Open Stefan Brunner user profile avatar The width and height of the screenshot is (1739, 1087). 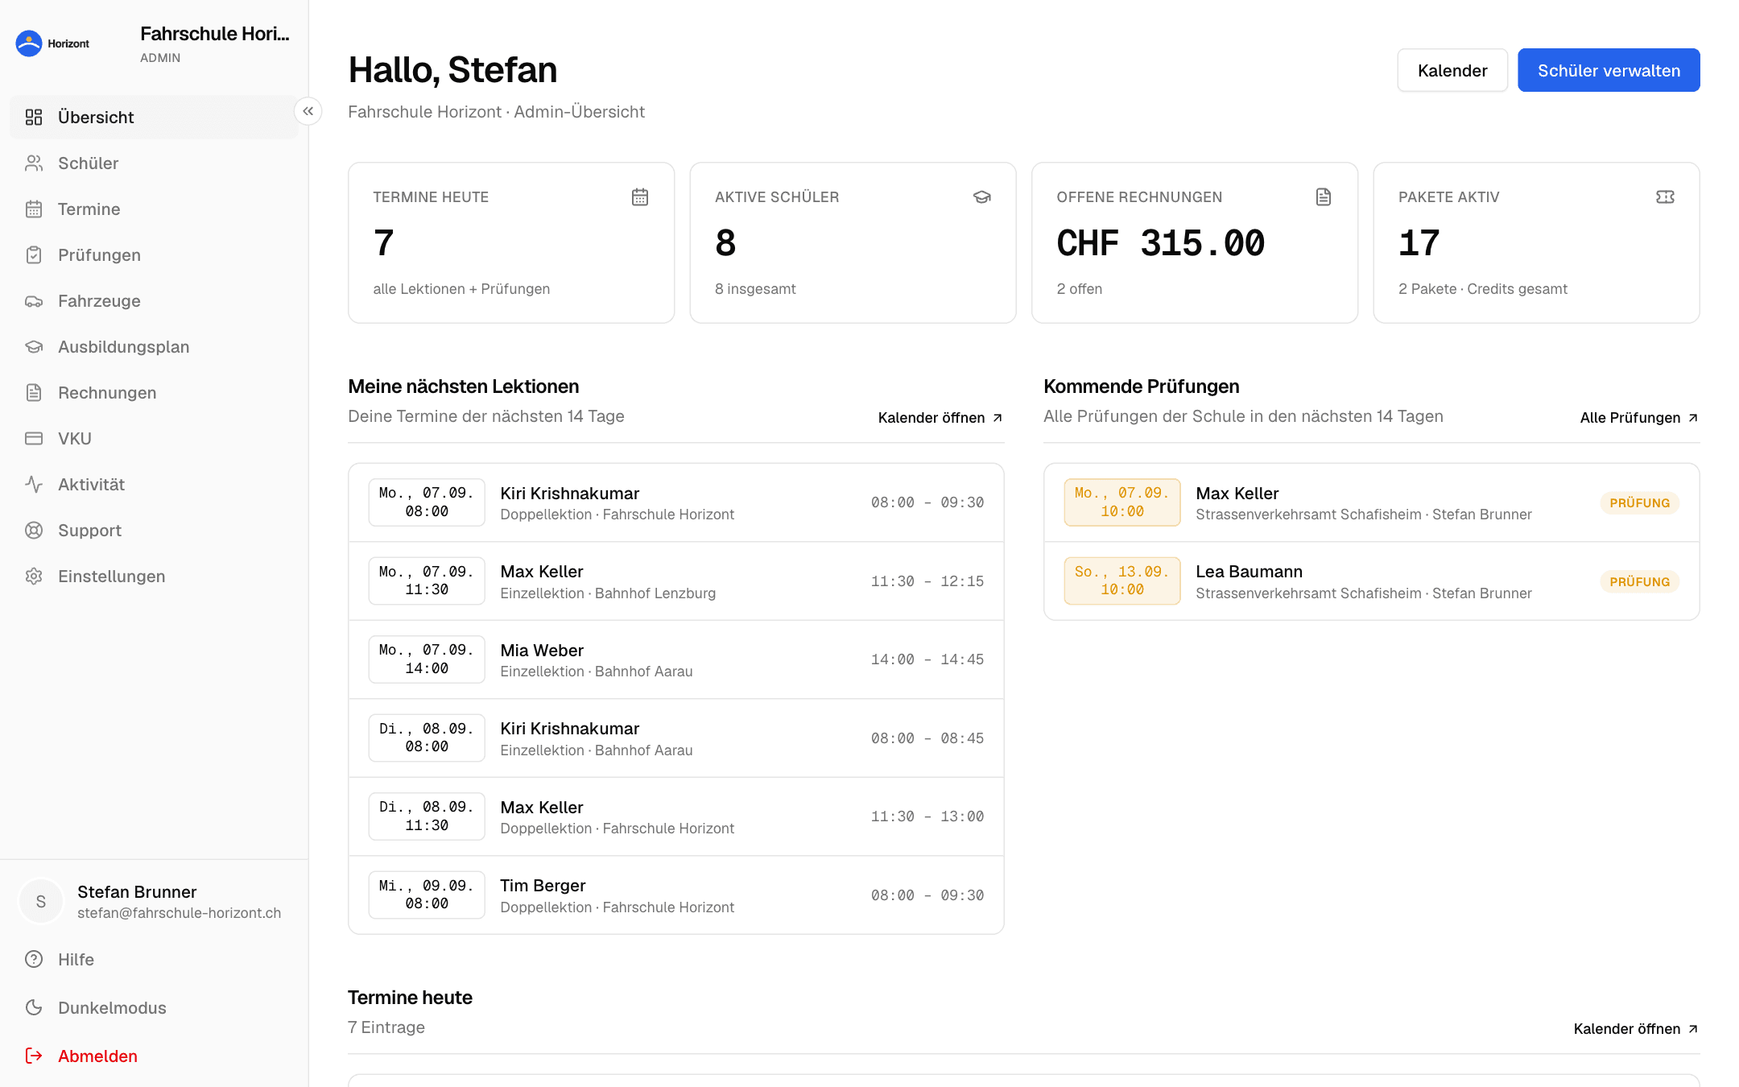coord(41,902)
